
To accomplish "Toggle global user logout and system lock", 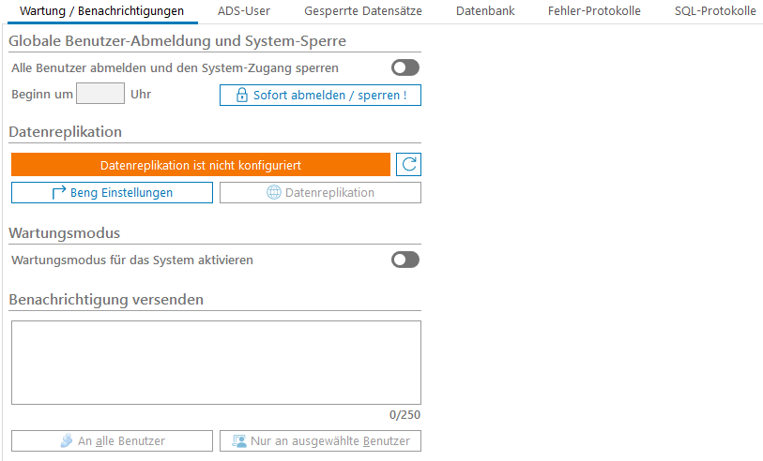I will 405,67.
